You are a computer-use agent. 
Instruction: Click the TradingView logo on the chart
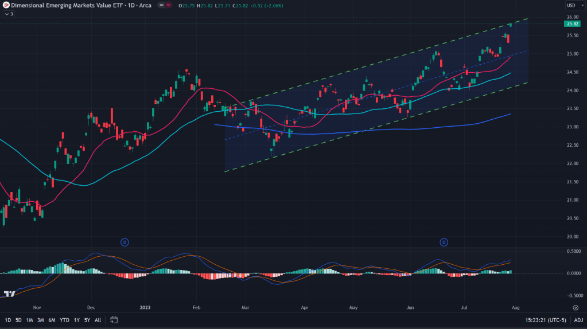click(x=9, y=294)
